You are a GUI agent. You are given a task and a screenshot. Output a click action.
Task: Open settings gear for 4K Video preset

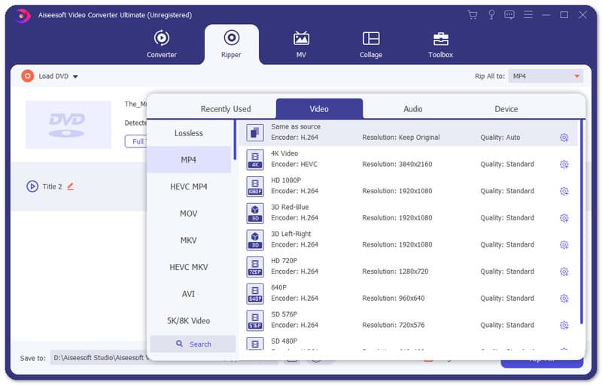pyautogui.click(x=564, y=165)
